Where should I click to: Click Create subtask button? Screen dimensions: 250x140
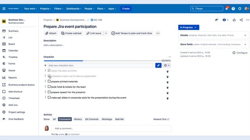tap(71, 33)
